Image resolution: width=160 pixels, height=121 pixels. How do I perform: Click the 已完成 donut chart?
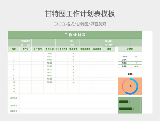pos(130,86)
